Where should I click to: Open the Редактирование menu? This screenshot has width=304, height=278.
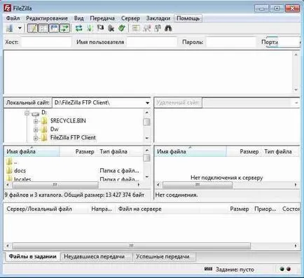coord(47,18)
